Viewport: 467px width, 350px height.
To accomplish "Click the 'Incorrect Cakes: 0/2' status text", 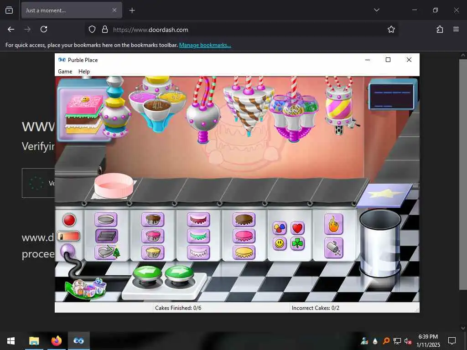I will 316,308.
